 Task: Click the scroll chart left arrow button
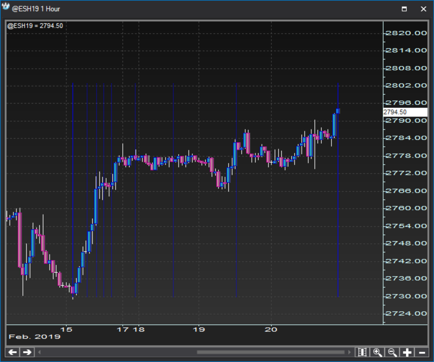[13, 352]
